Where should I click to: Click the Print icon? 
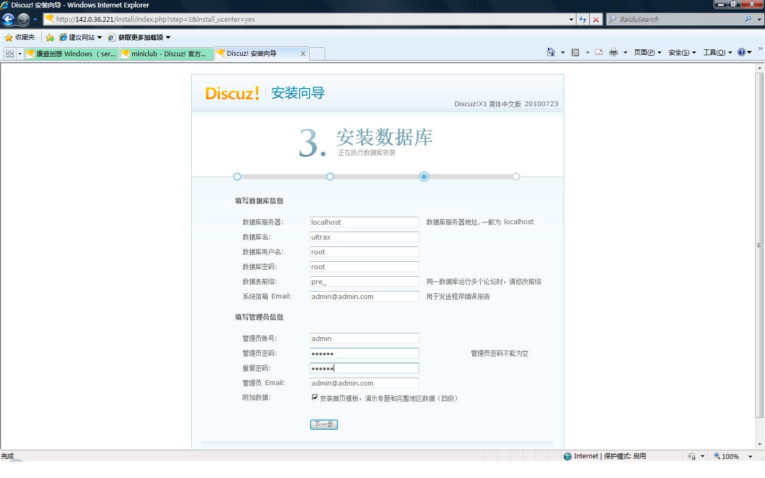pyautogui.click(x=614, y=52)
